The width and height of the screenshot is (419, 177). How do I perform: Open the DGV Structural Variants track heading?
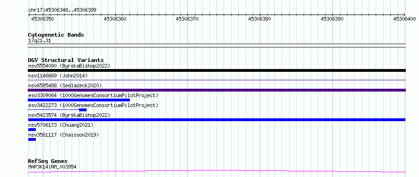[66, 60]
